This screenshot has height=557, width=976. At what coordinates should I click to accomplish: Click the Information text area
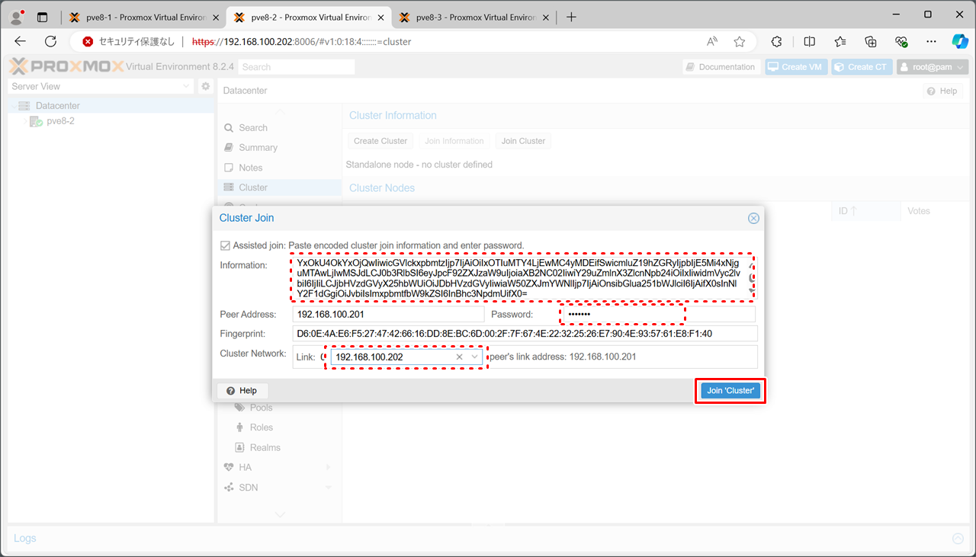click(x=518, y=278)
